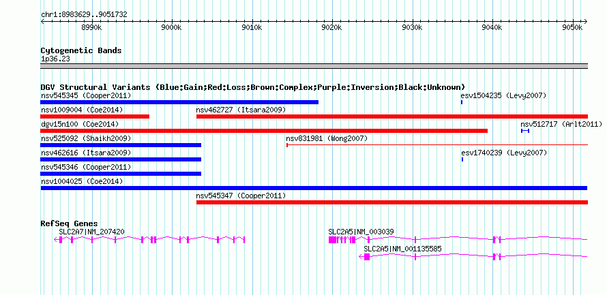
Task: Select the 1p36.23 band label
Action: coord(55,59)
